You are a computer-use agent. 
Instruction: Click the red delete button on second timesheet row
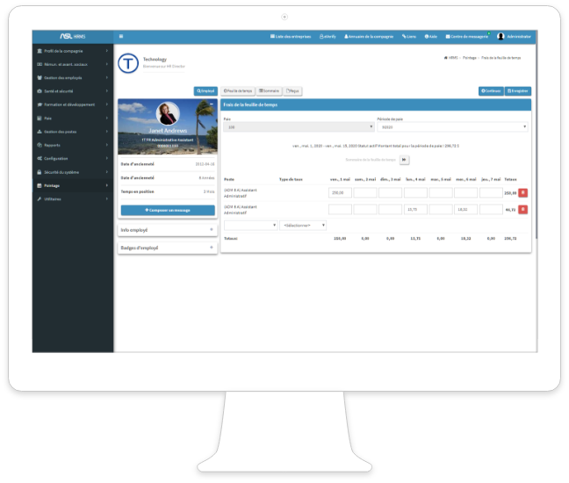[523, 209]
